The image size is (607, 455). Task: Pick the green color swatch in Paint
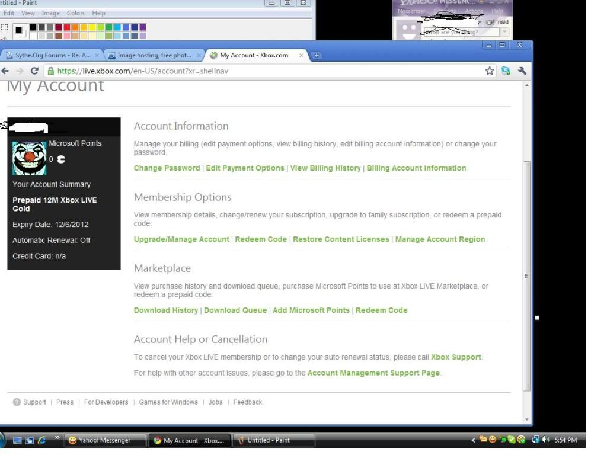tap(109, 27)
